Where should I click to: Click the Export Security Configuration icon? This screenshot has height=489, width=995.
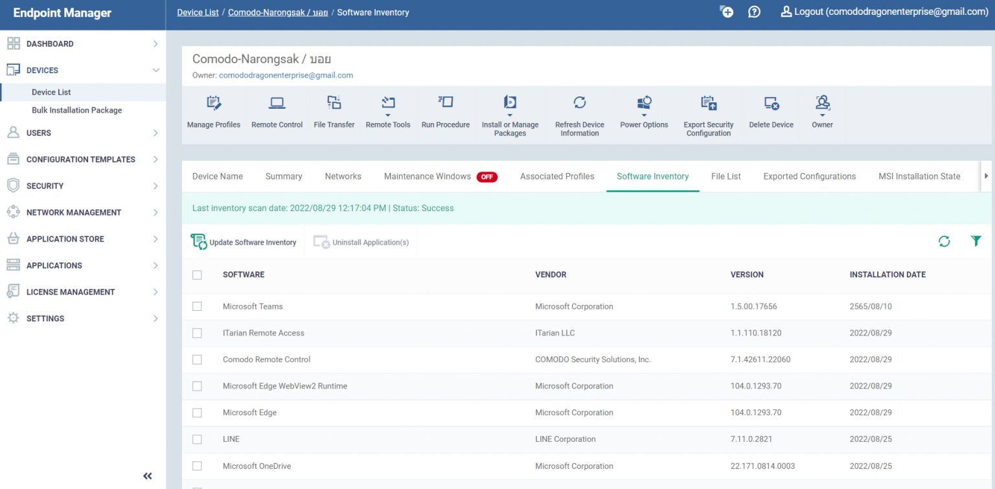coord(709,102)
